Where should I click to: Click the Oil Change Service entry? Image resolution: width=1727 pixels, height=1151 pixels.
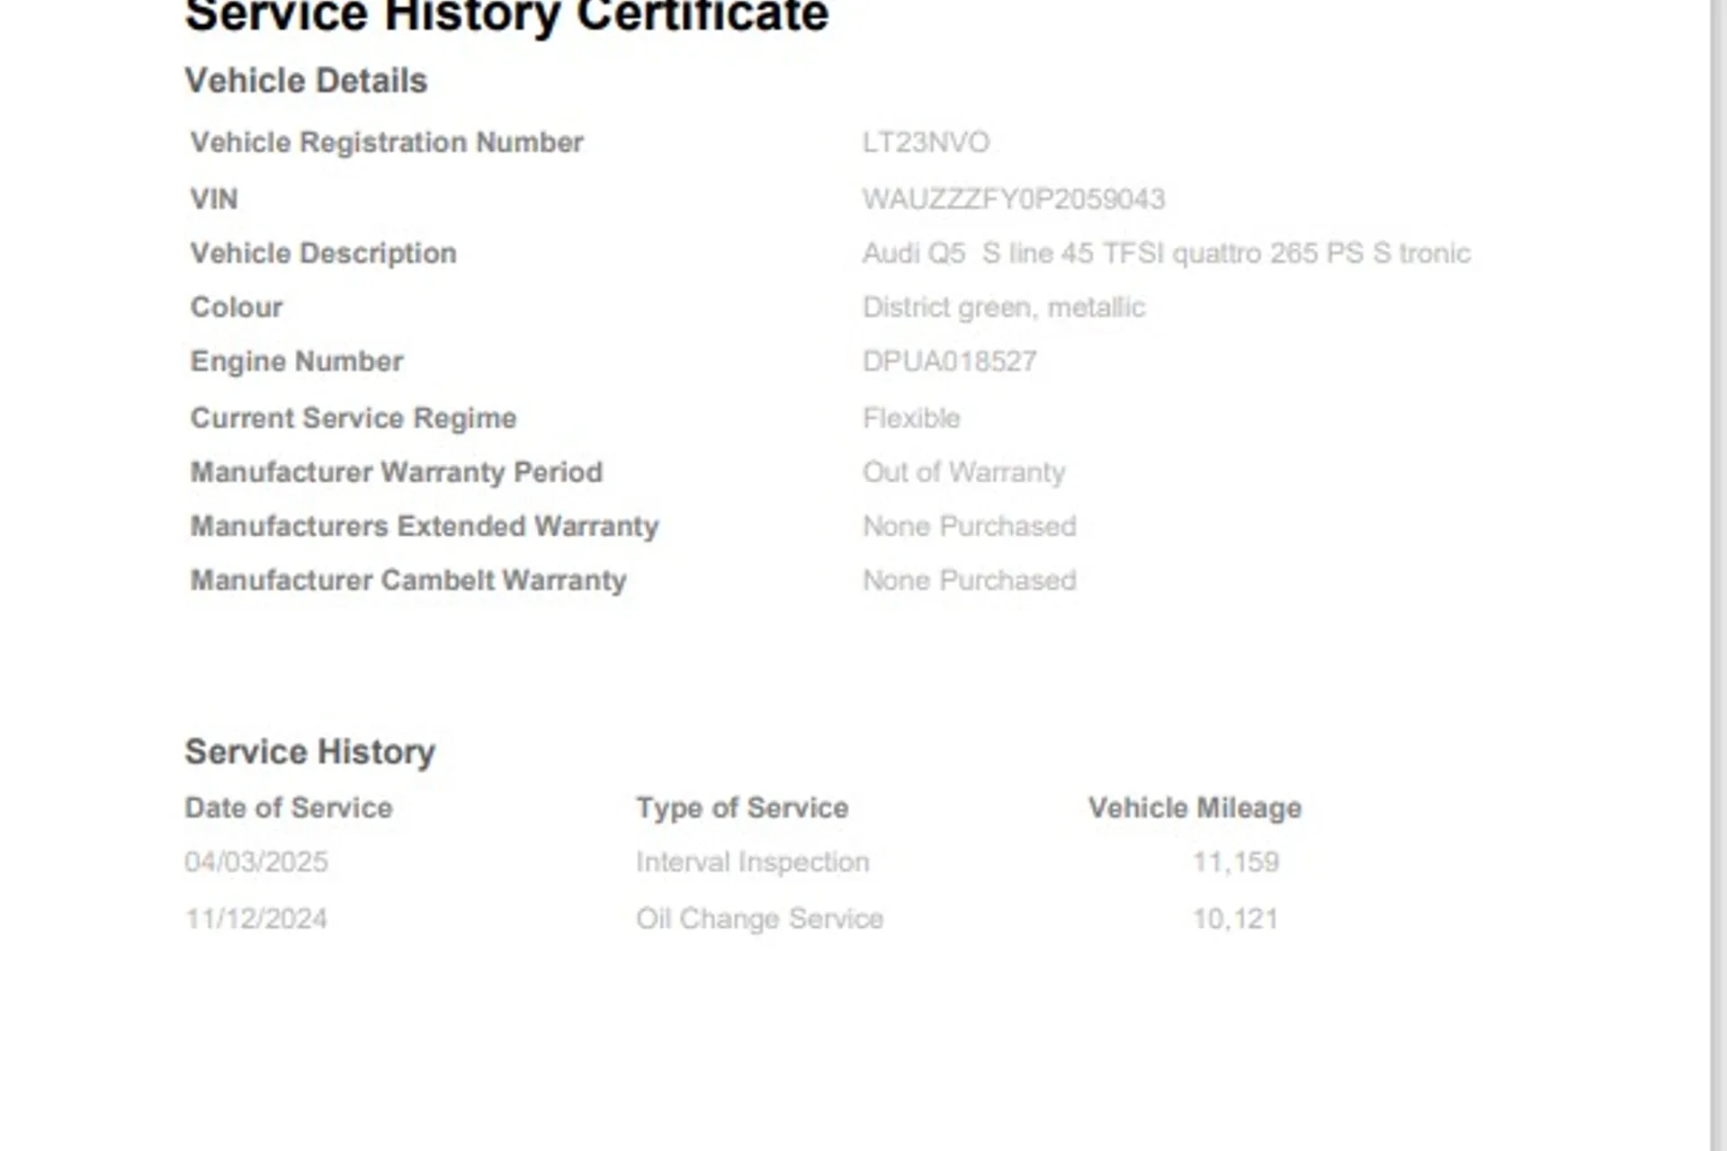pyautogui.click(x=759, y=918)
